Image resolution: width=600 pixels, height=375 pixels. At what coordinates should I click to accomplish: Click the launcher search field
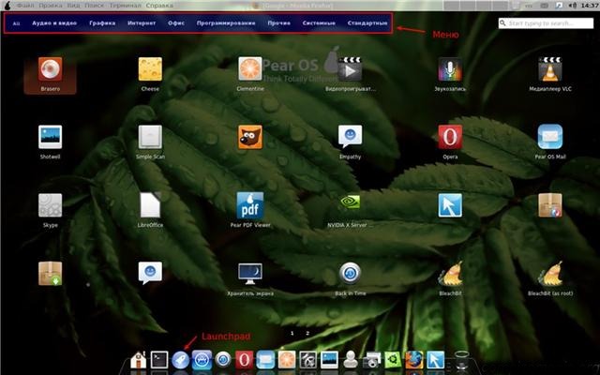click(546, 23)
